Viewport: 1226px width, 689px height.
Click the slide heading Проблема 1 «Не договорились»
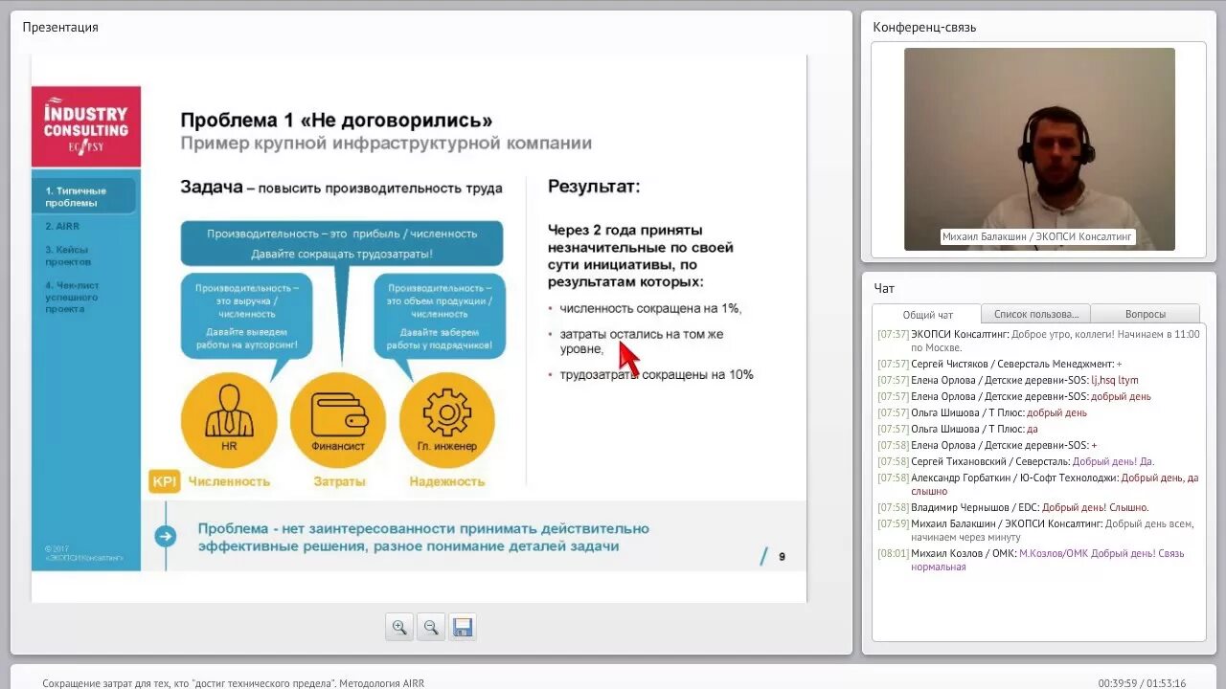pyautogui.click(x=337, y=120)
